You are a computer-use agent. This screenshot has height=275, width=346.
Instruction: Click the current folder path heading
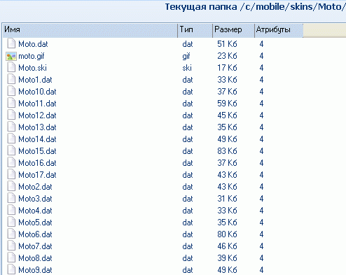pyautogui.click(x=256, y=7)
